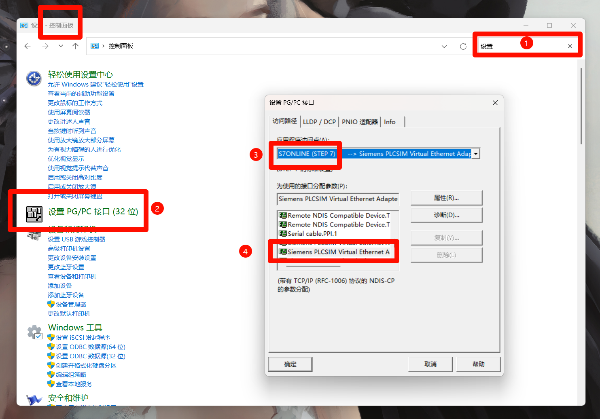Viewport: 600px width, 419px height.
Task: Open 使用屏幕阅读器 link
Action: pyautogui.click(x=69, y=112)
